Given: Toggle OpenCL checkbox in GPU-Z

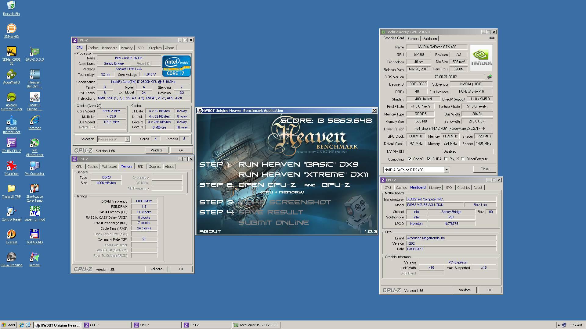Looking at the screenshot, I should (410, 159).
